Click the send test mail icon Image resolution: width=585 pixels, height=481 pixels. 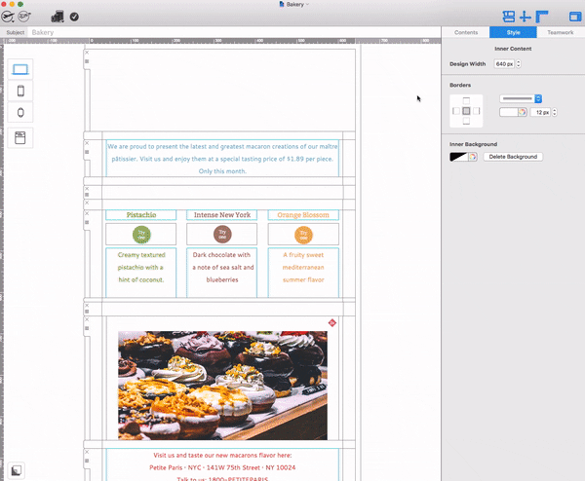coord(24,17)
